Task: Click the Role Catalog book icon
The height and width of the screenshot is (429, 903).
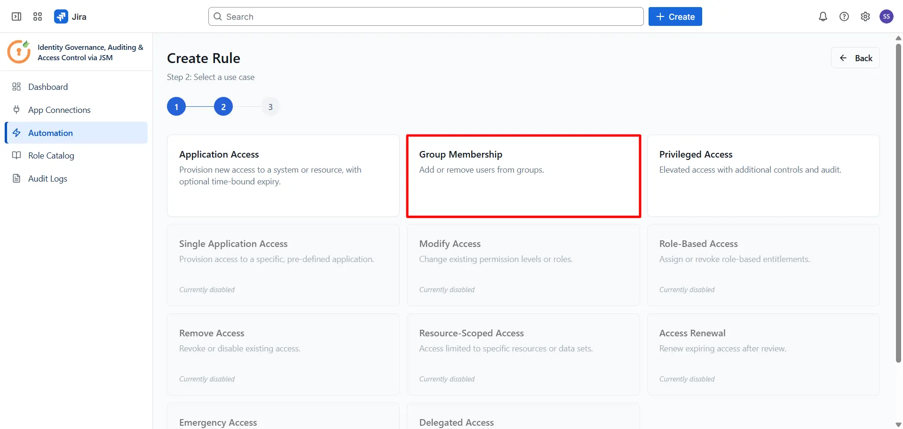Action: (x=16, y=155)
